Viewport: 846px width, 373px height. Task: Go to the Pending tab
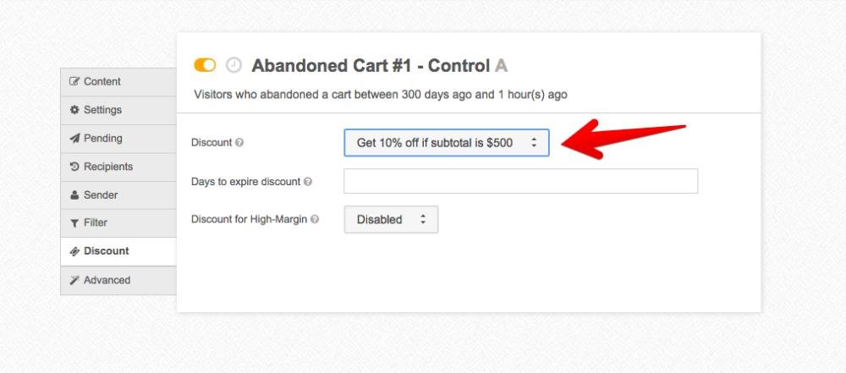click(x=102, y=138)
